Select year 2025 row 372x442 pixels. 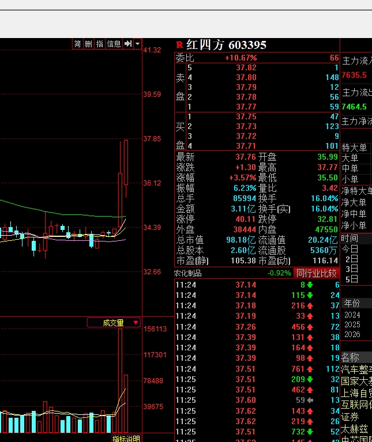click(356, 324)
